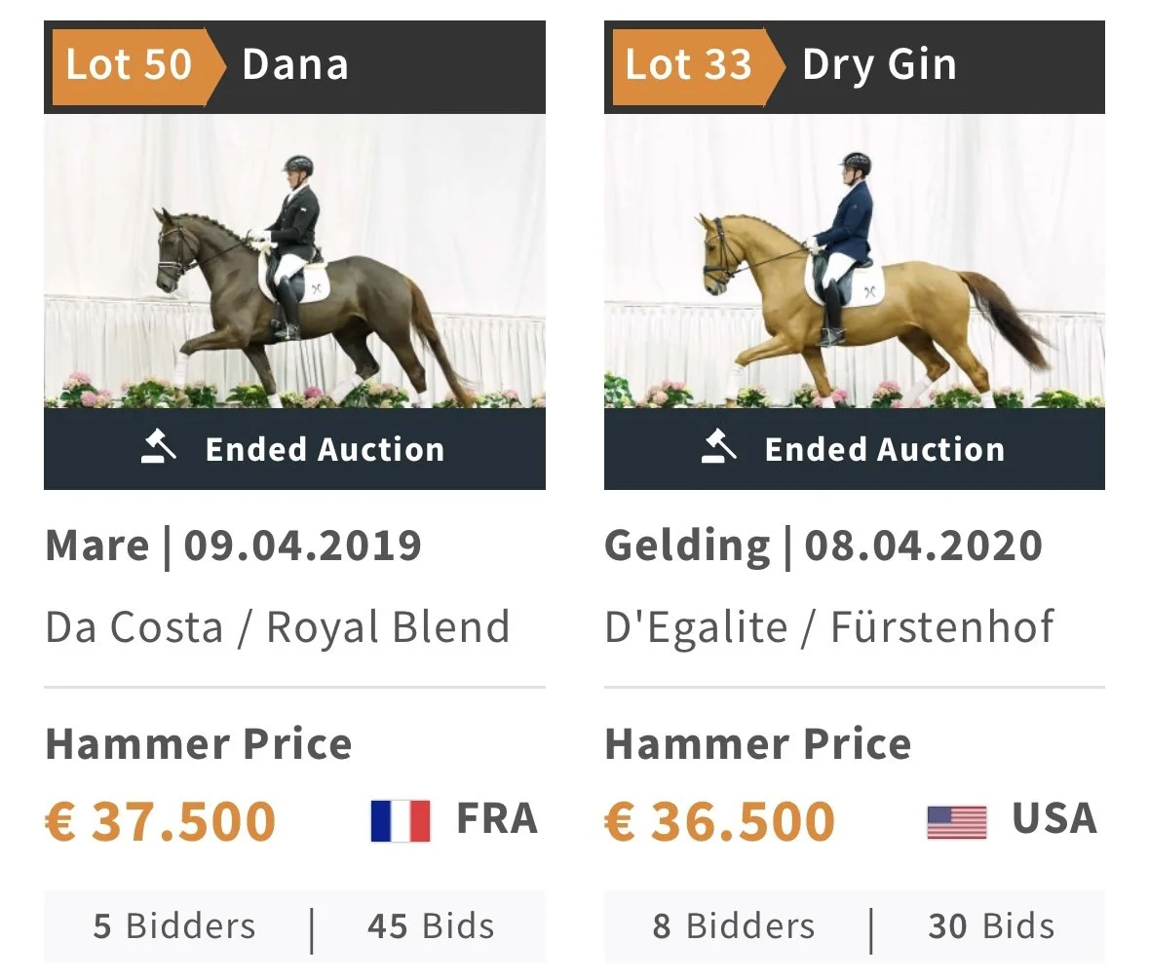Click the gavel icon under Dana's photo
This screenshot has width=1149, height=979.
(x=158, y=447)
